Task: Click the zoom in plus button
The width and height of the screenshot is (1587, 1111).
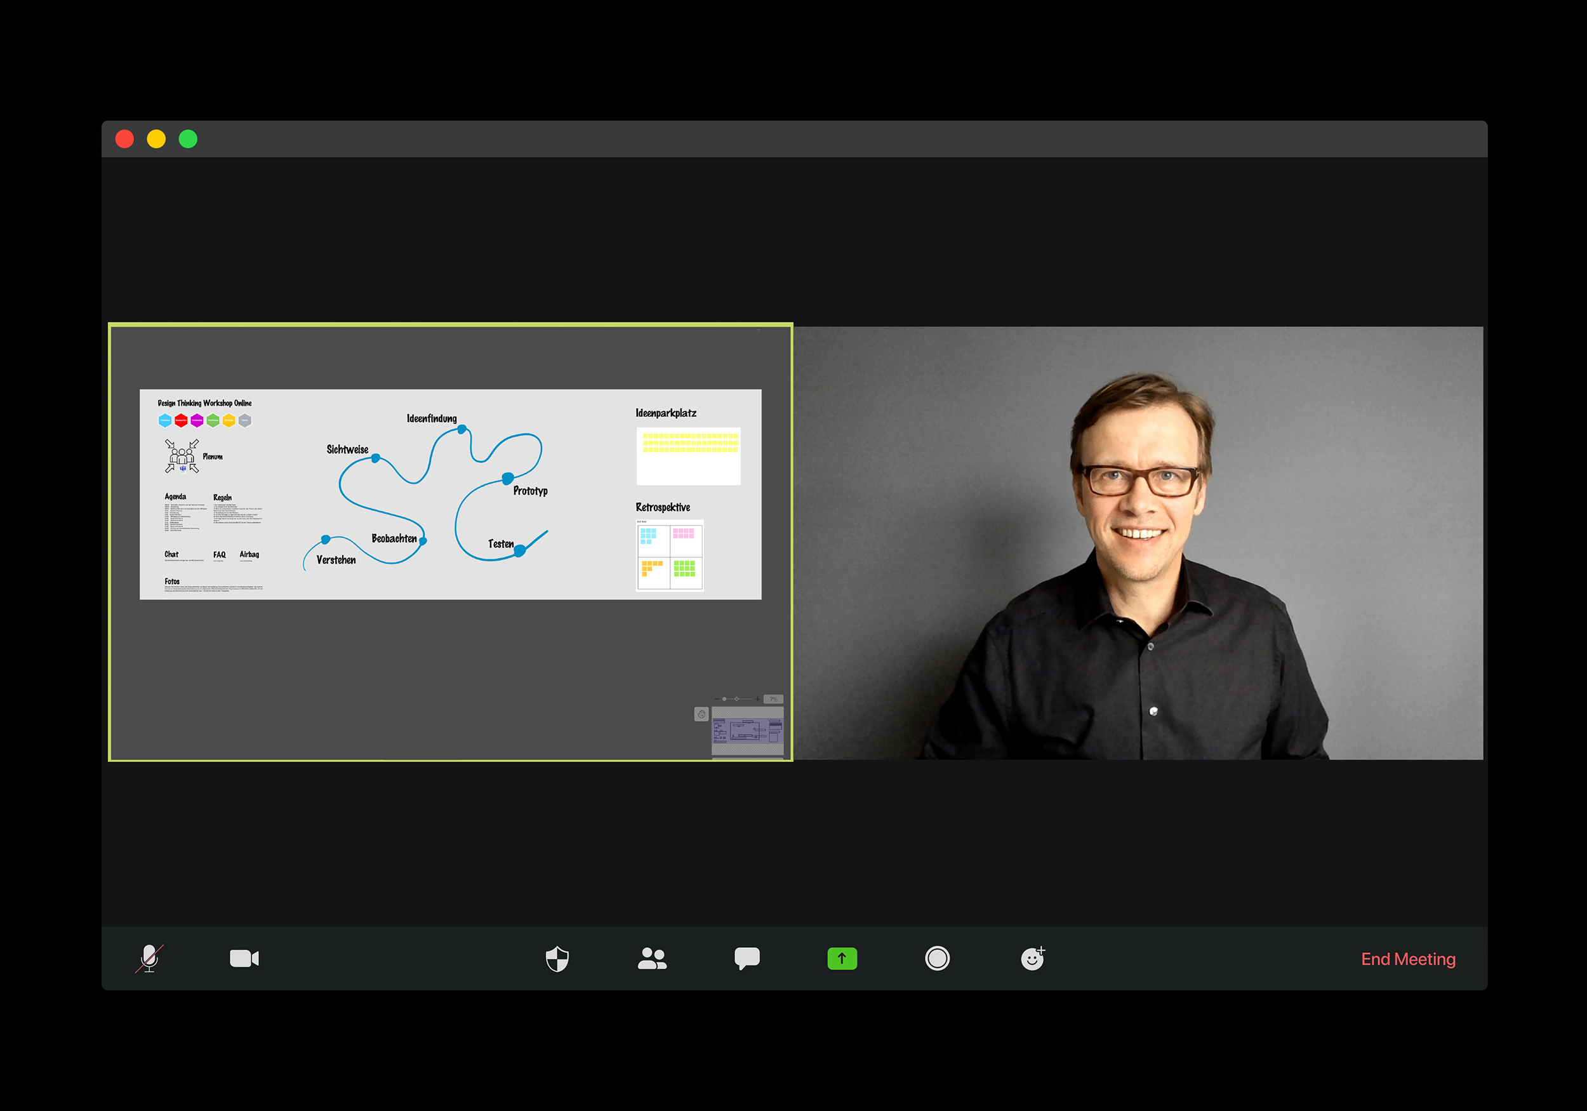Action: (x=757, y=699)
